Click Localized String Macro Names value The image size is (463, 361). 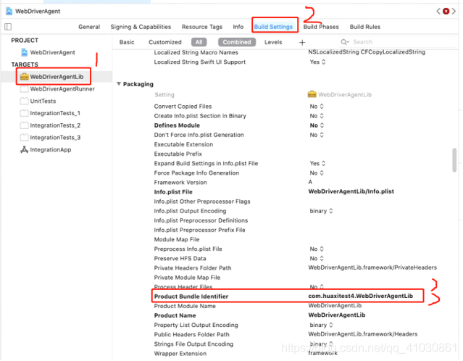[367, 52]
